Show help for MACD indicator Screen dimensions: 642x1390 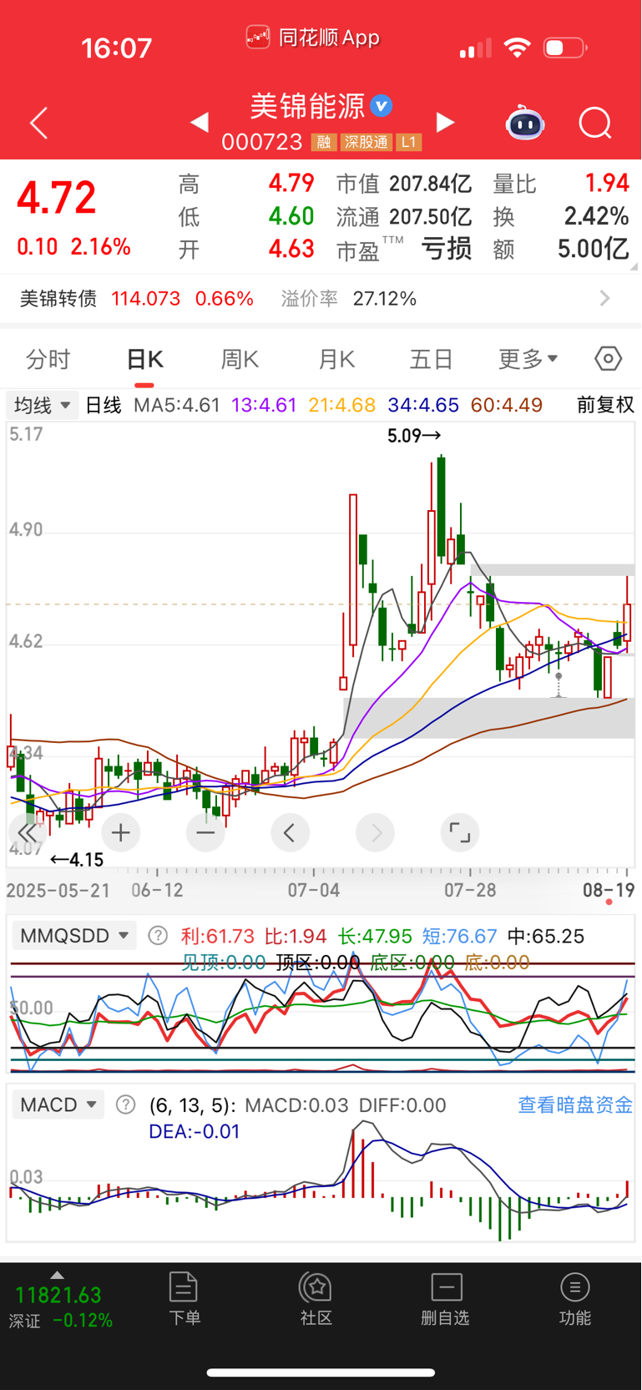[x=125, y=1105]
